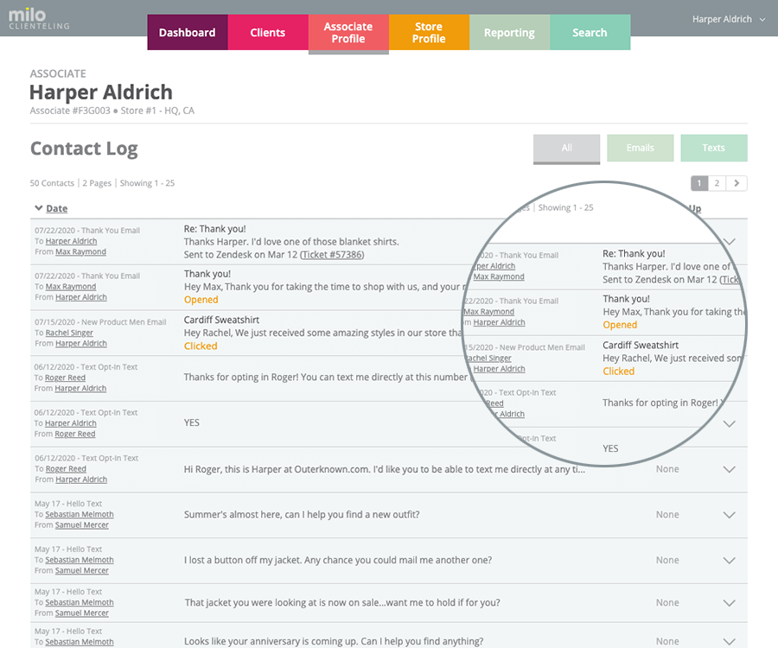
Task: Expand the 'Summer's almost here' row
Action: pos(729,515)
